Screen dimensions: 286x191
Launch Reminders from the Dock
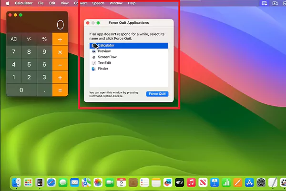[144, 182]
